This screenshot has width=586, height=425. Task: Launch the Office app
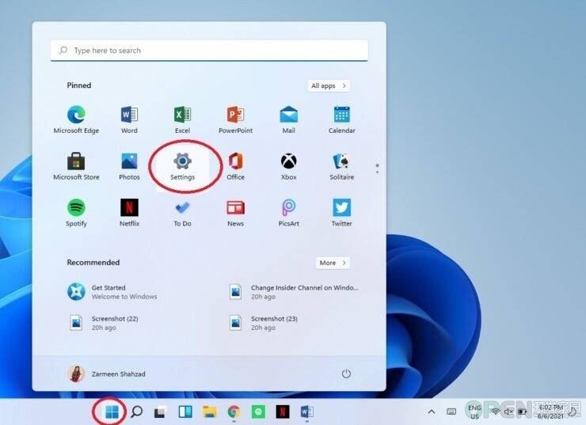(235, 166)
